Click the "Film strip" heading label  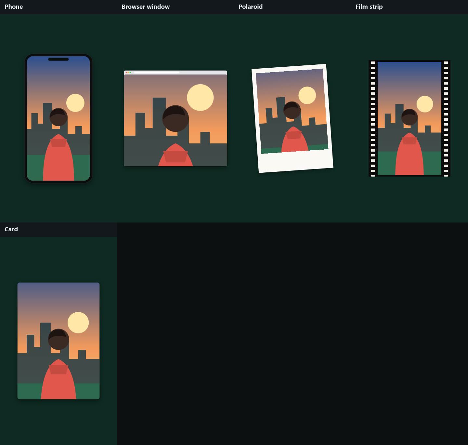[369, 7]
